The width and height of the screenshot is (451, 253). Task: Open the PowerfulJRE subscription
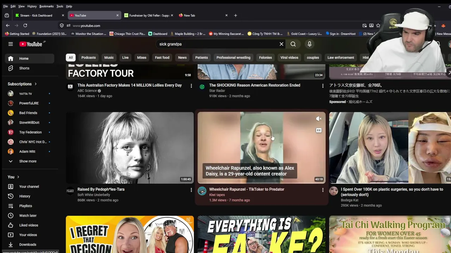pos(29,103)
